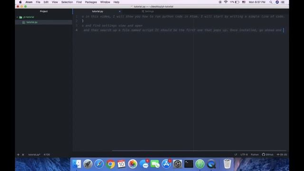Viewport: 304px width, 171px height.
Task: Change Python grammar in status bar
Action: (x=255, y=154)
